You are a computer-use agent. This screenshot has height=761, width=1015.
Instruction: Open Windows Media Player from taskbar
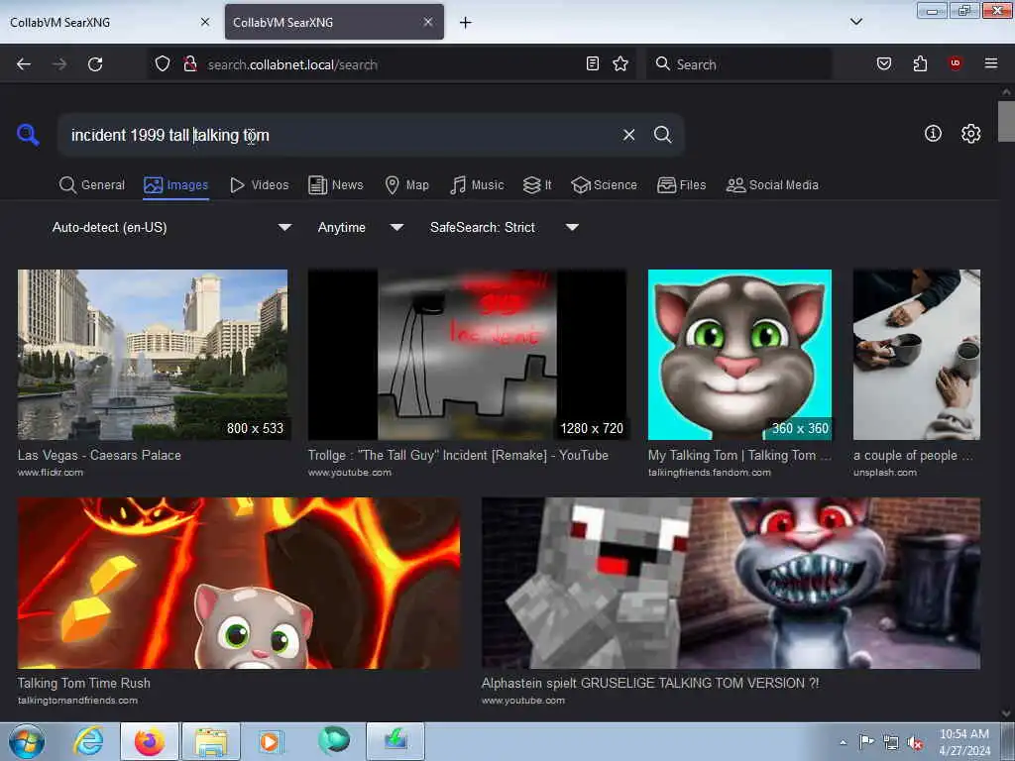click(271, 741)
